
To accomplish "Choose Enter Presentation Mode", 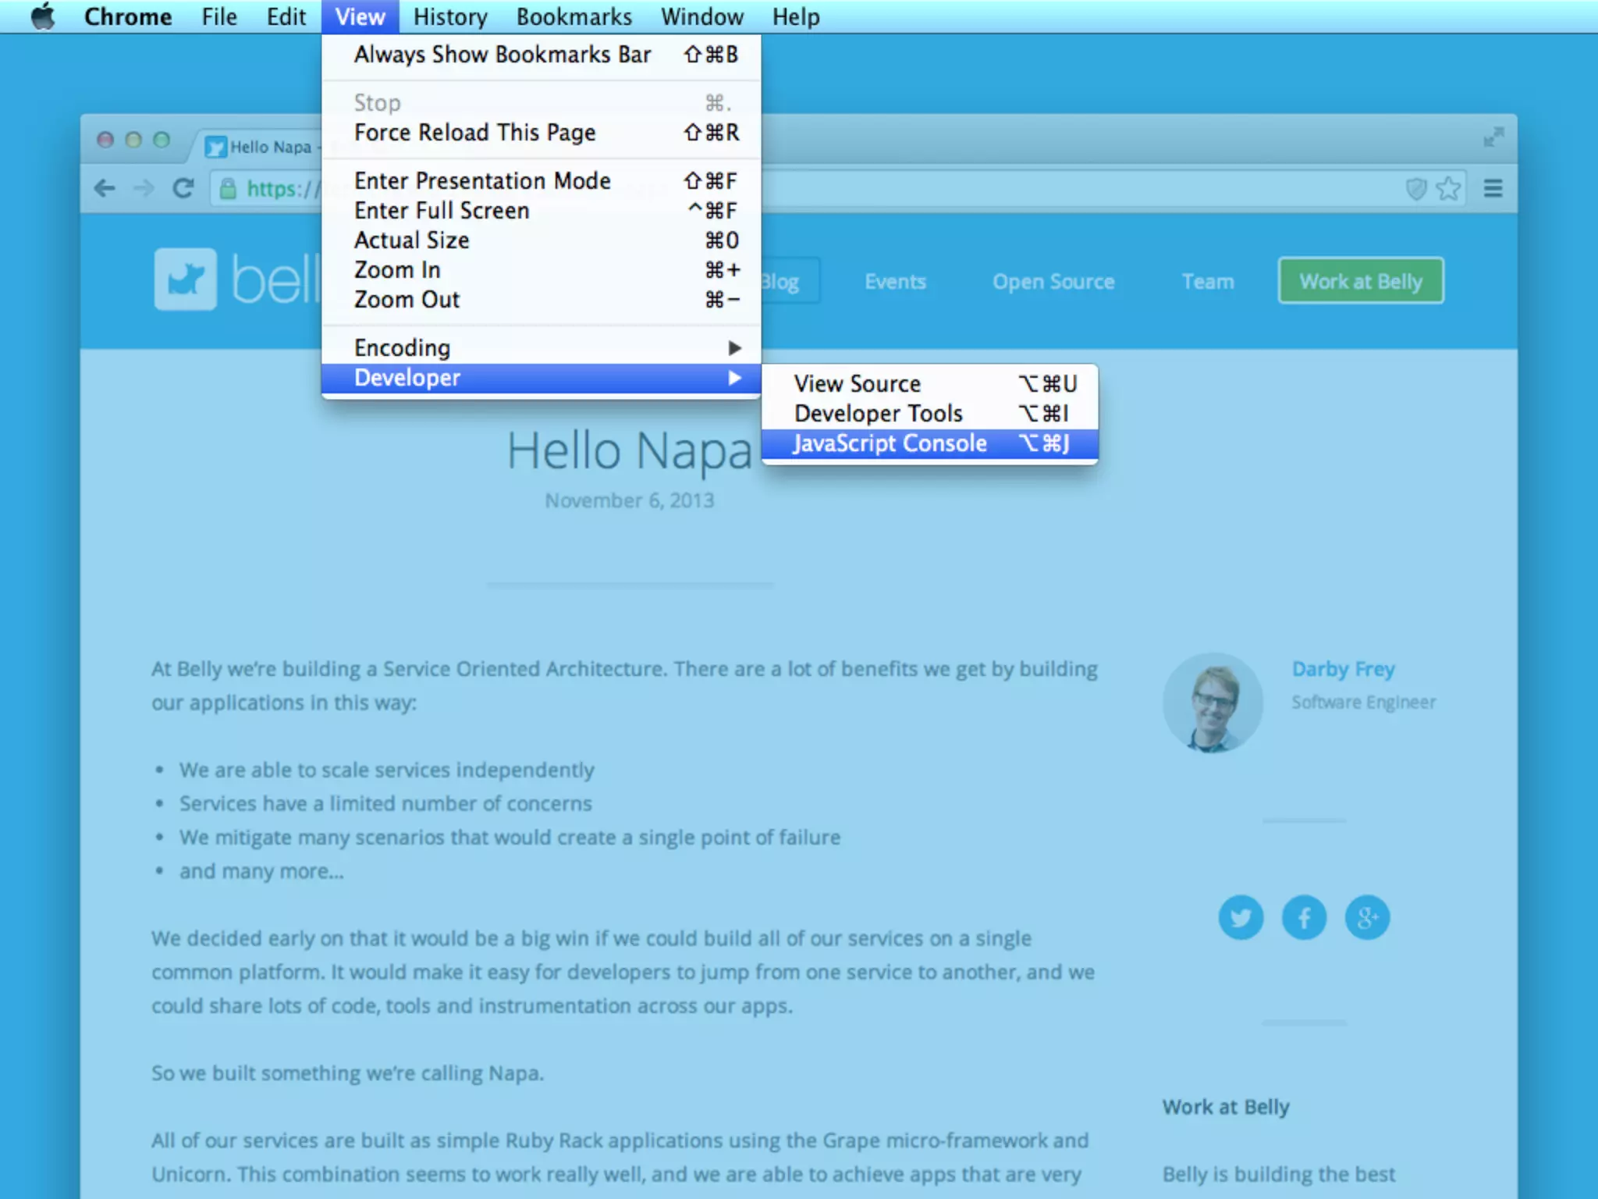I will [541, 181].
